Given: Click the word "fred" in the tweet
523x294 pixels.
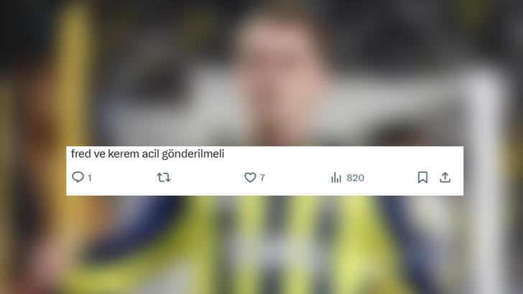Looking at the screenshot, I should point(80,154).
